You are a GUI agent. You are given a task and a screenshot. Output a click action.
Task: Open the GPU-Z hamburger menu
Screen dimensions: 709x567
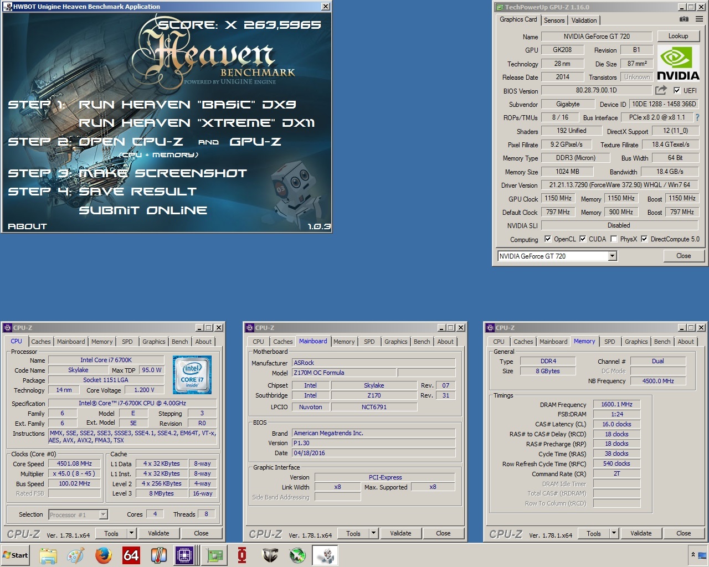(x=699, y=19)
